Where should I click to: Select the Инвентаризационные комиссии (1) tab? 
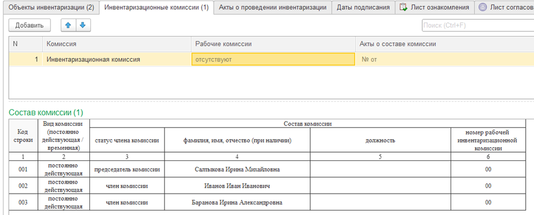click(156, 7)
